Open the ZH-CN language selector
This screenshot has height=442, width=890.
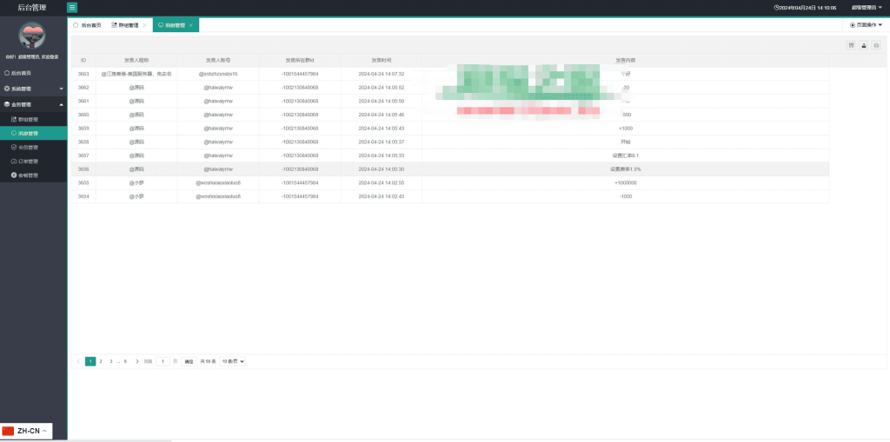coord(26,432)
